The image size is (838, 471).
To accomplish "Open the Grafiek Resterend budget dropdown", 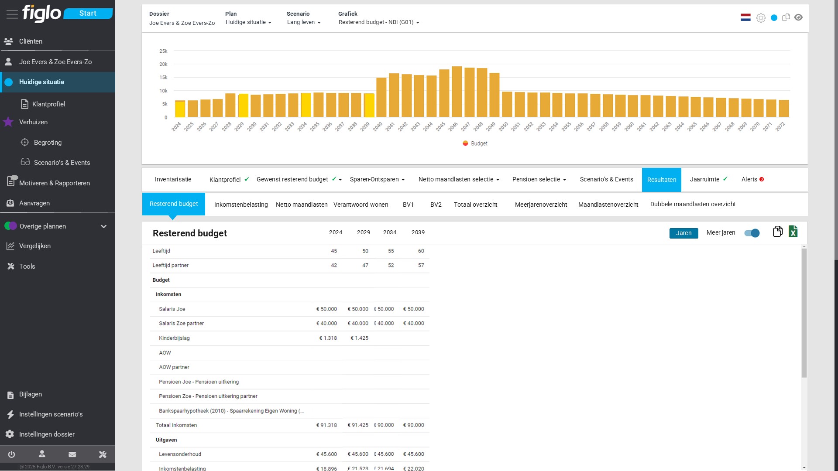I will (x=379, y=22).
